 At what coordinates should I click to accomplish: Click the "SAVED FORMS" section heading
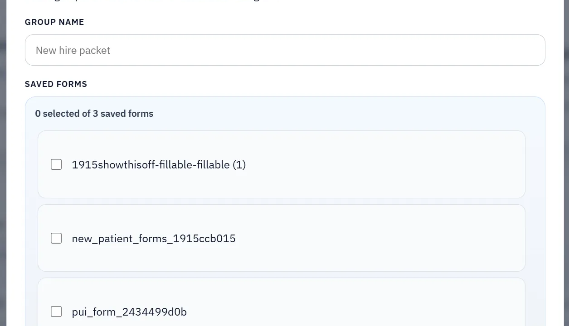click(56, 84)
